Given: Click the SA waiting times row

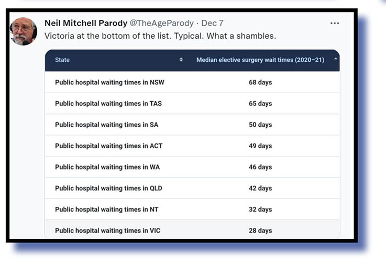Looking at the screenshot, I should pos(106,125).
